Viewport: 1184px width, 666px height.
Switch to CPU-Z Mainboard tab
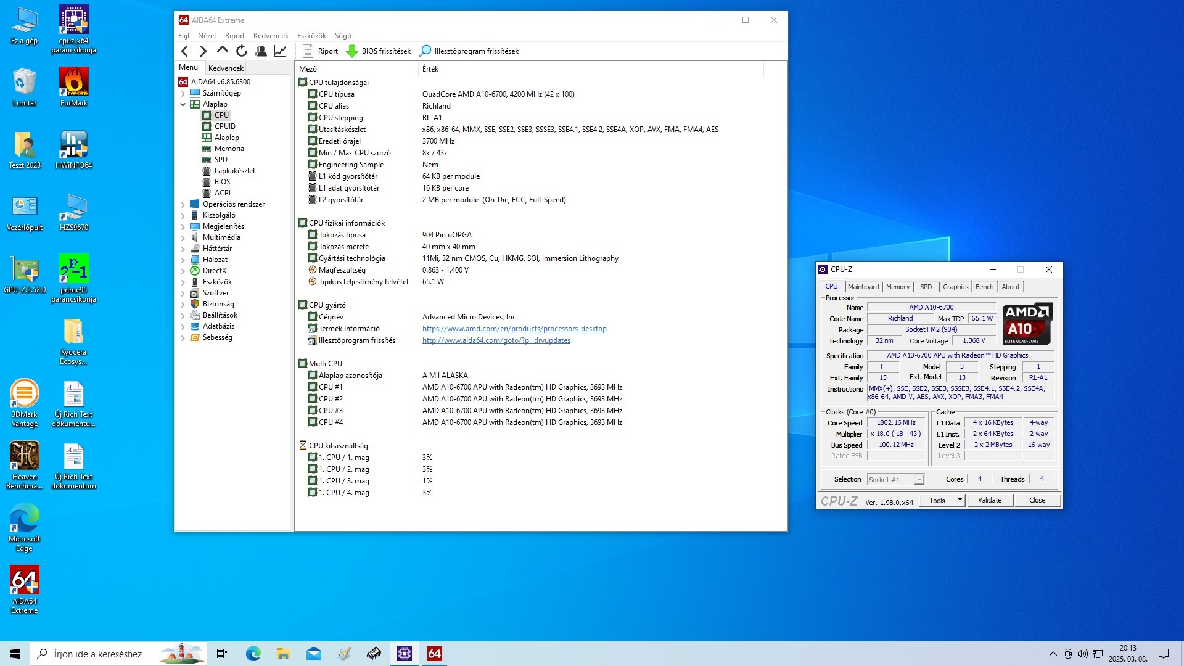click(x=863, y=287)
